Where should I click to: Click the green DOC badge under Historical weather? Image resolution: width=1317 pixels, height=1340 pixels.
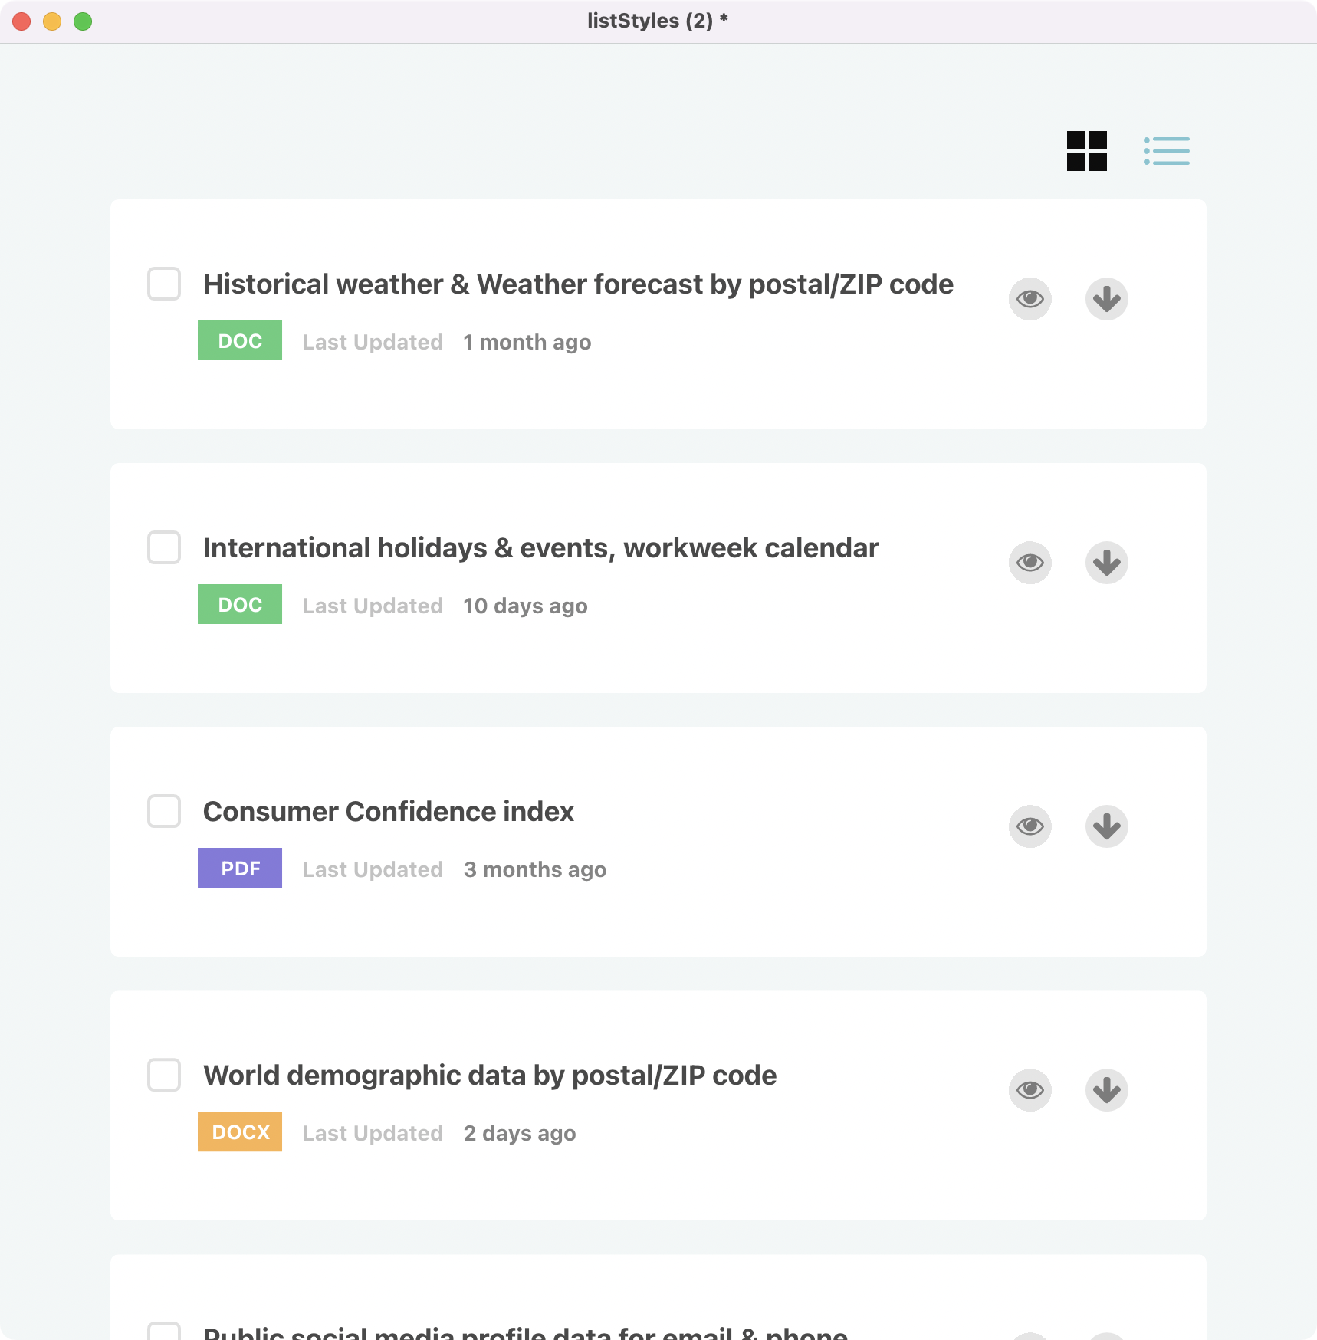(x=240, y=340)
